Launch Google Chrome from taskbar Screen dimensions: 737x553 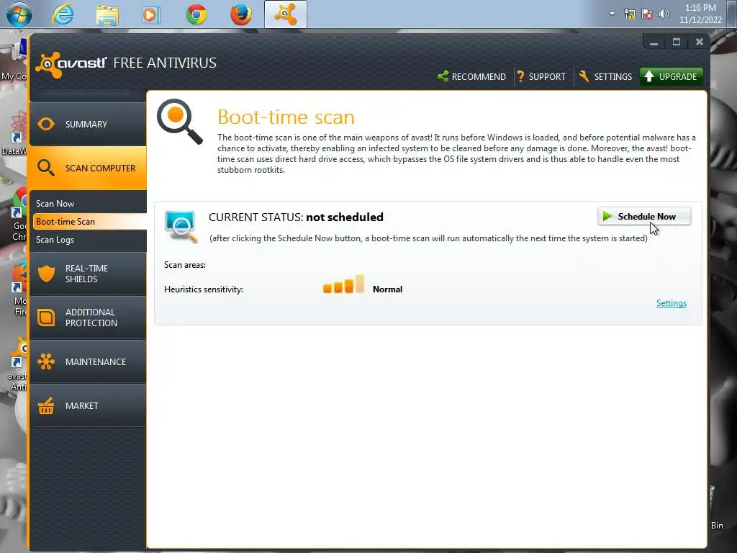[x=196, y=14]
